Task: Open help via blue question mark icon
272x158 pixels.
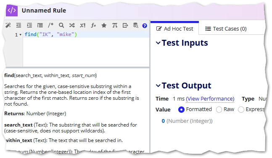Action: [x=145, y=26]
